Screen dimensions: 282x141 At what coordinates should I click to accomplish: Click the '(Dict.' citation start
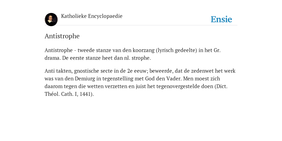pos(221,86)
